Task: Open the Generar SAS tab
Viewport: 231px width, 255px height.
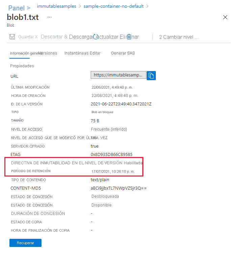Action: pyautogui.click(x=123, y=53)
